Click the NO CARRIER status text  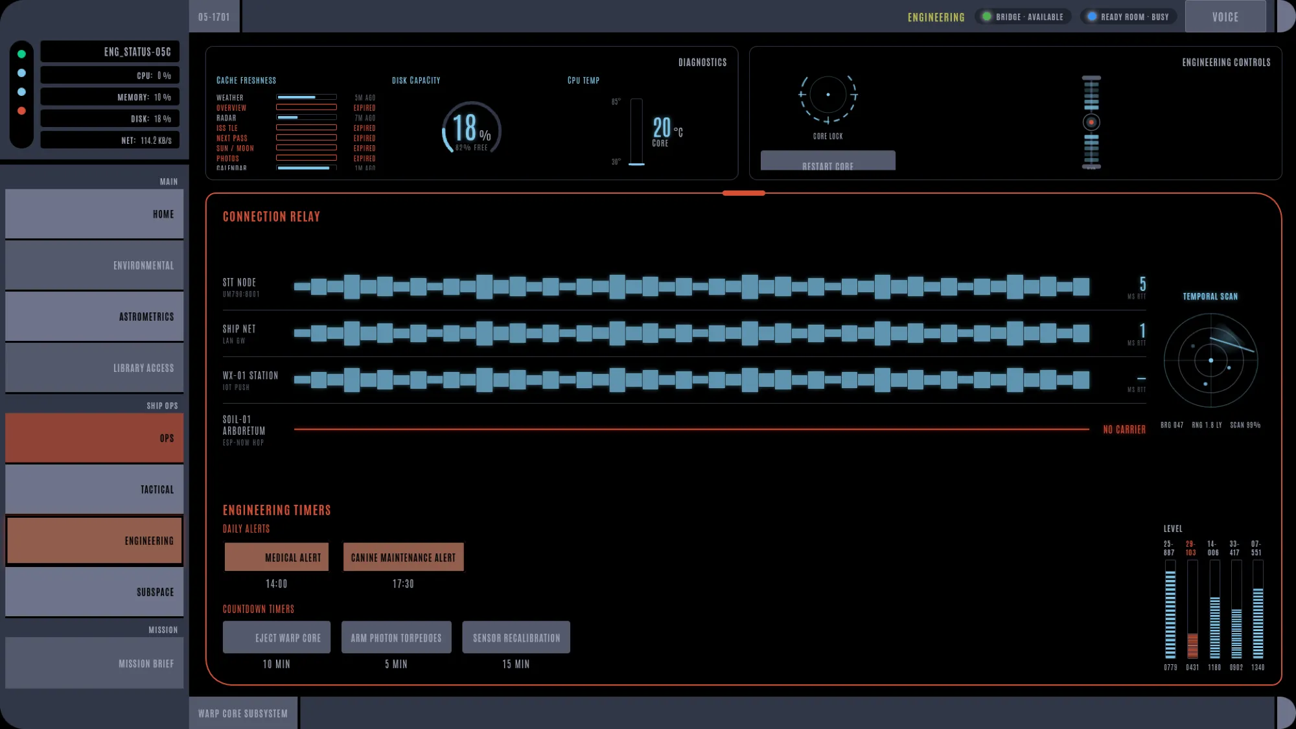click(x=1124, y=430)
